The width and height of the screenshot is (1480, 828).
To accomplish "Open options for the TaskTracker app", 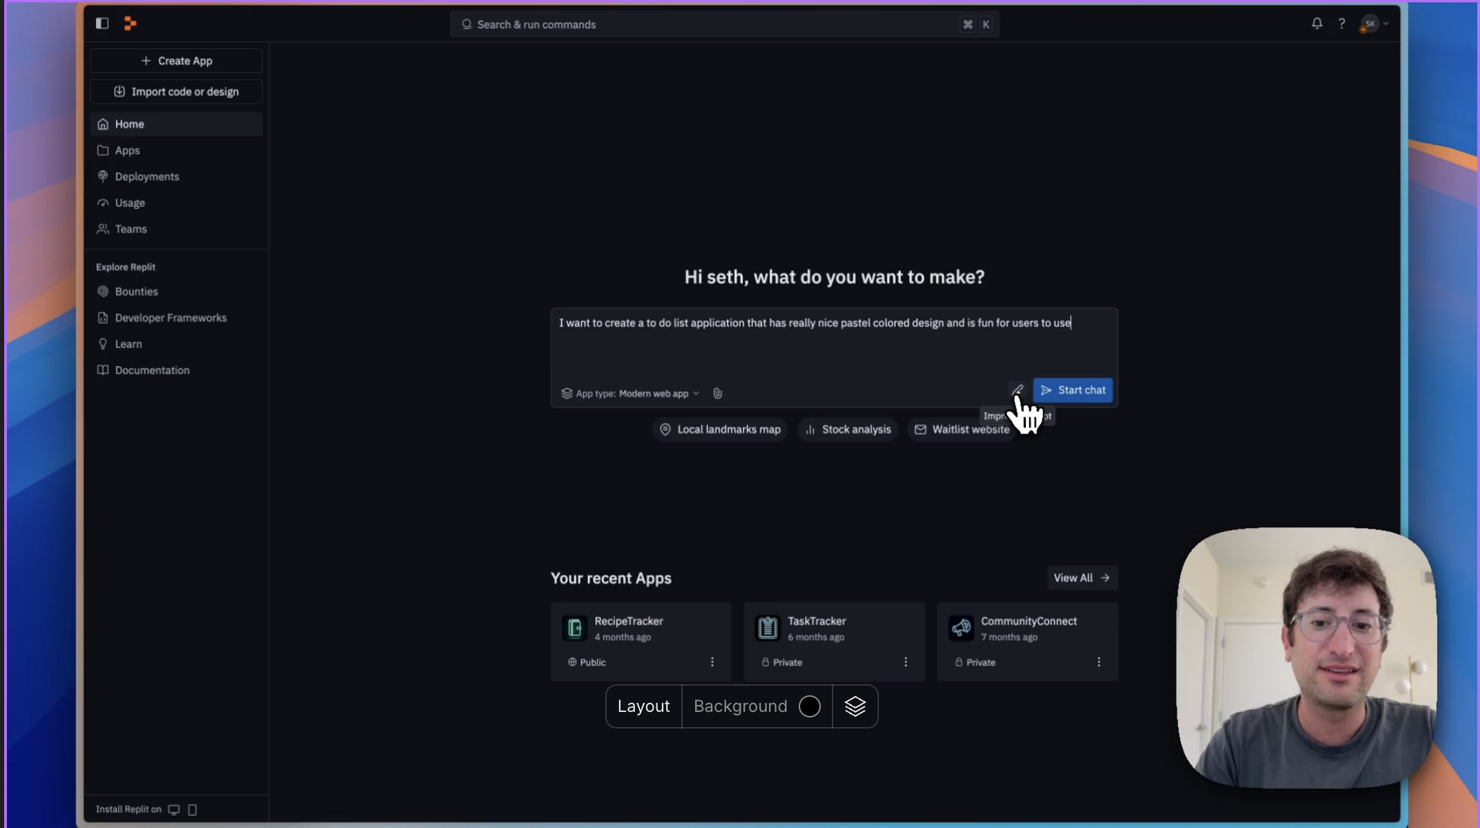I will (906, 662).
